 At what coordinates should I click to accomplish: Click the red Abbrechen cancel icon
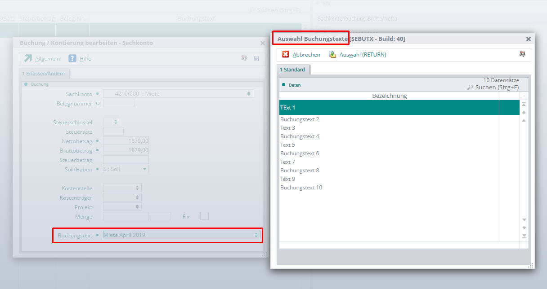coord(286,54)
